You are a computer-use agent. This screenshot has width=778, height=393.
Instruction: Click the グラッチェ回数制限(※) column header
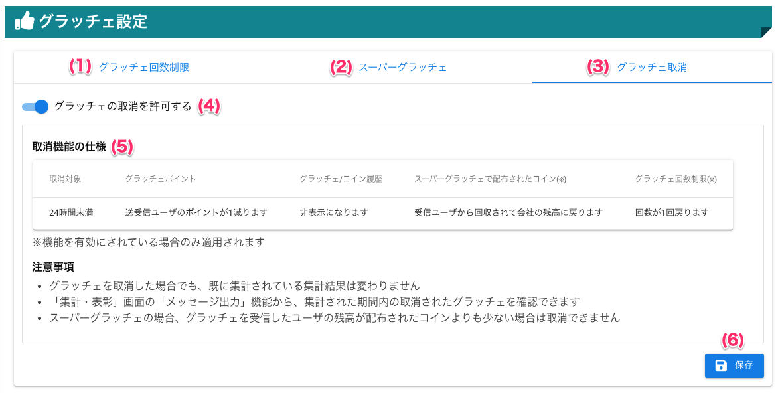676,179
